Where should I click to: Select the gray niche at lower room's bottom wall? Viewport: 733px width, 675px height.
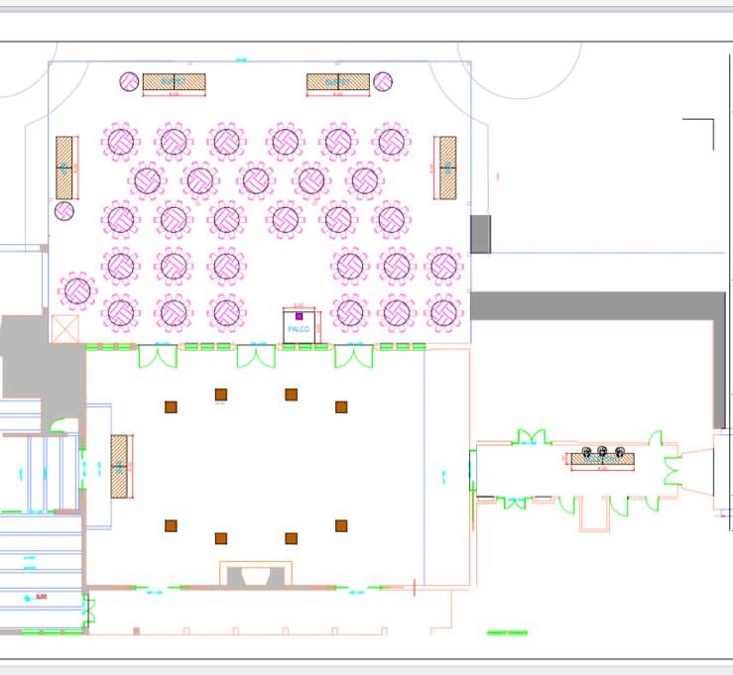(256, 575)
